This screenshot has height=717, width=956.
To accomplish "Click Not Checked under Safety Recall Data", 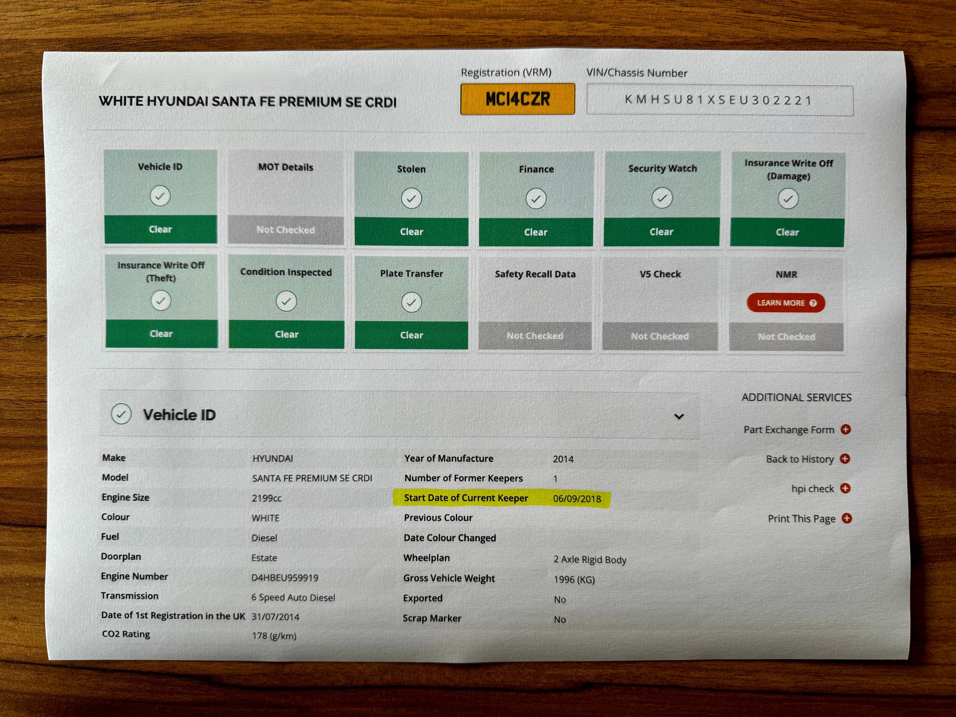I will point(535,336).
